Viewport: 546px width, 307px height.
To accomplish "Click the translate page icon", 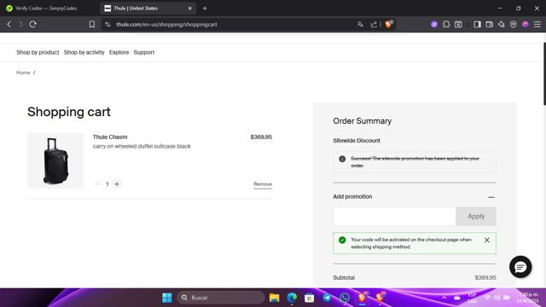I will [360, 25].
